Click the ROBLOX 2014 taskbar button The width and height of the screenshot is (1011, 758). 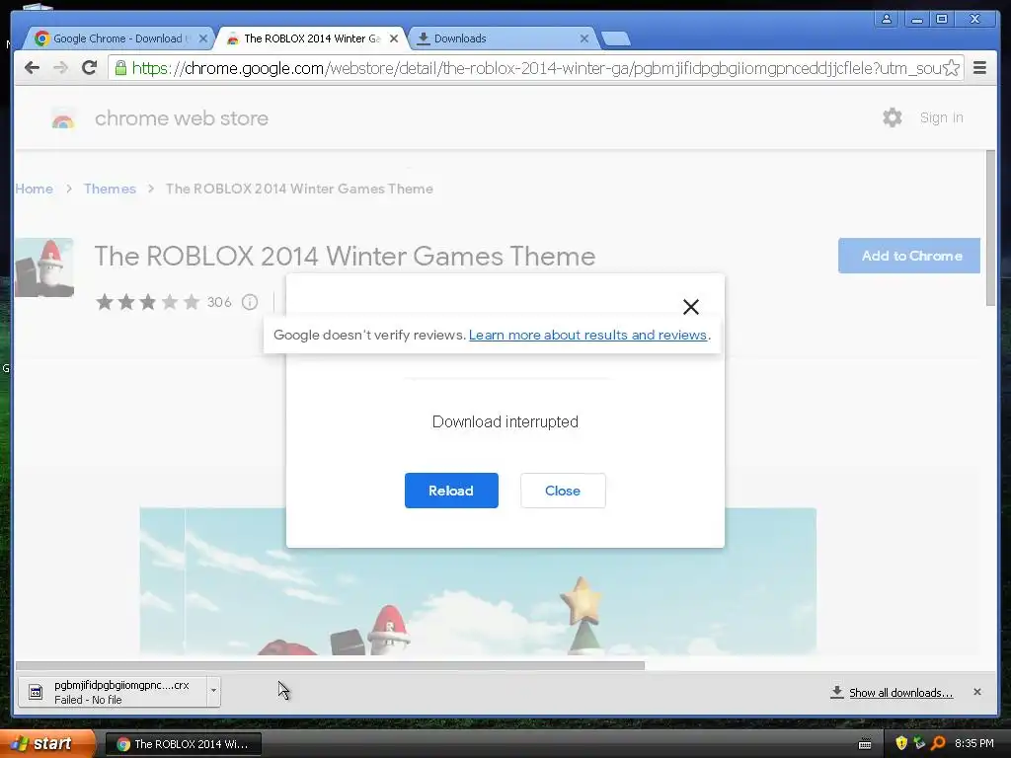point(183,744)
